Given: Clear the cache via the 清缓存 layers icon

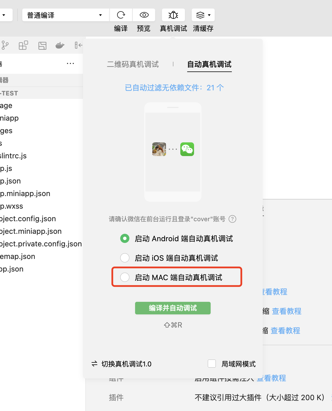Looking at the screenshot, I should [x=200, y=15].
